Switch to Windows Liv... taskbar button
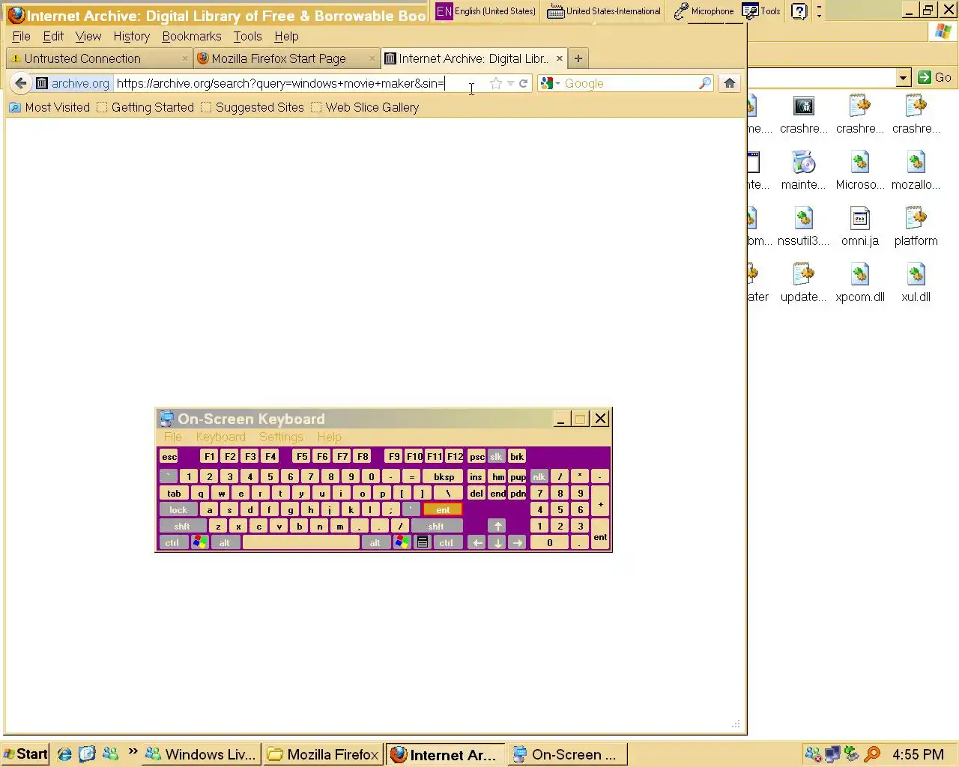Viewport: 959px width, 767px height. pyautogui.click(x=202, y=754)
